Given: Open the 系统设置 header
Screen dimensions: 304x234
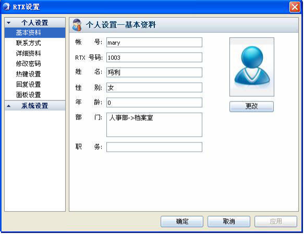Looking at the screenshot, I should [x=35, y=106].
